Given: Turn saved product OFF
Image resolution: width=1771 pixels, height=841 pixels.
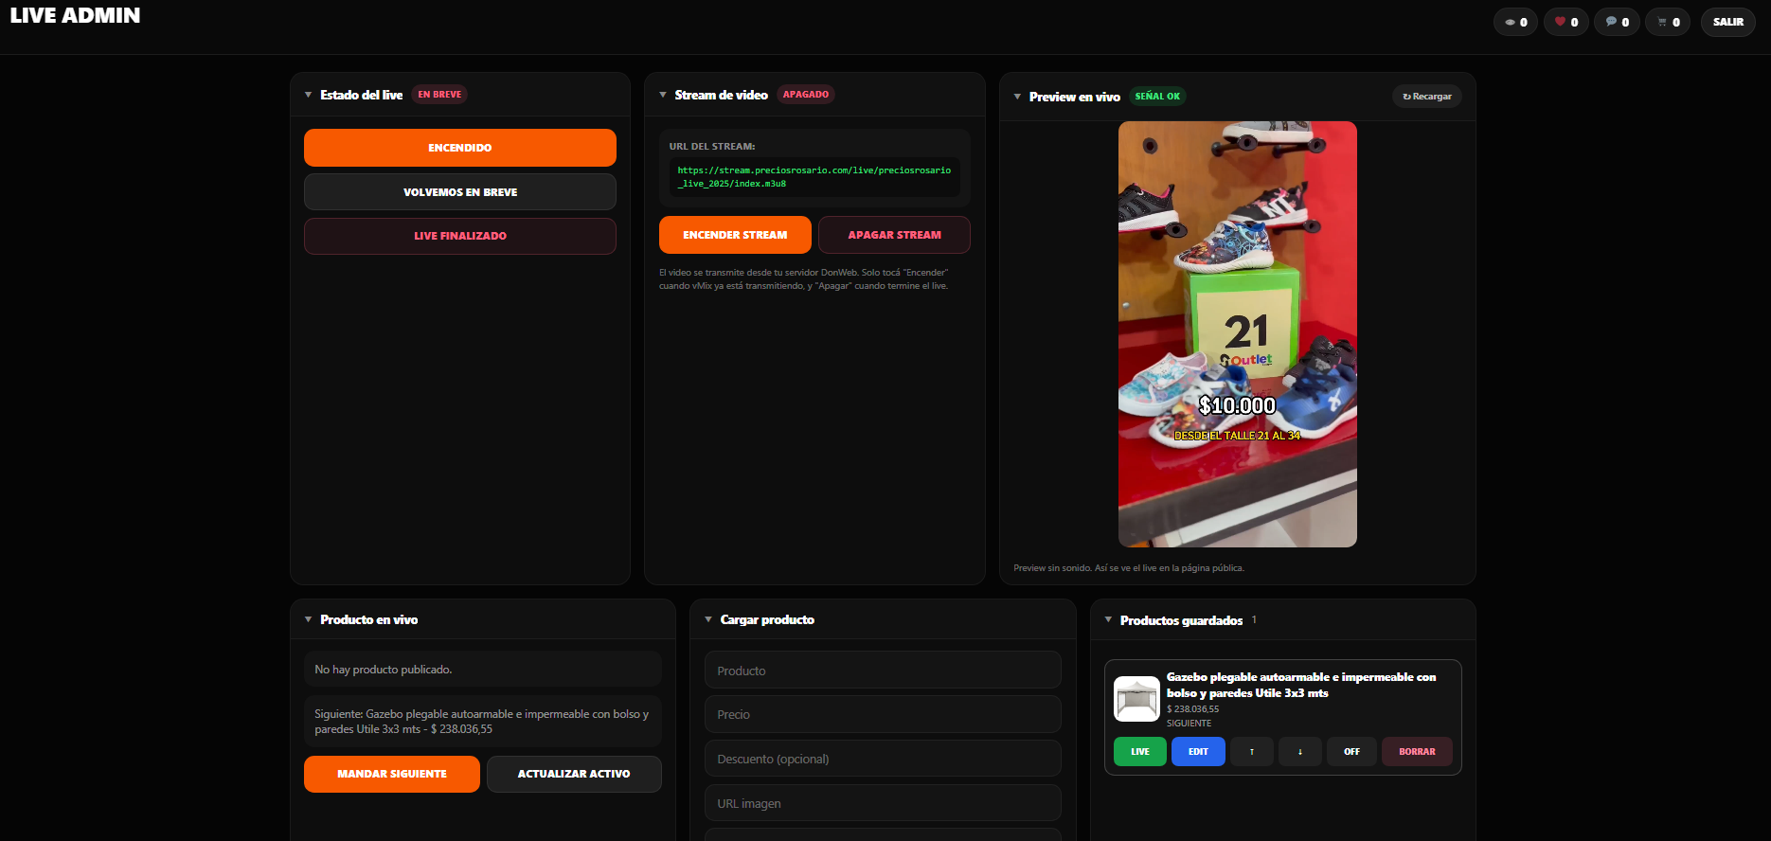Looking at the screenshot, I should 1351,752.
